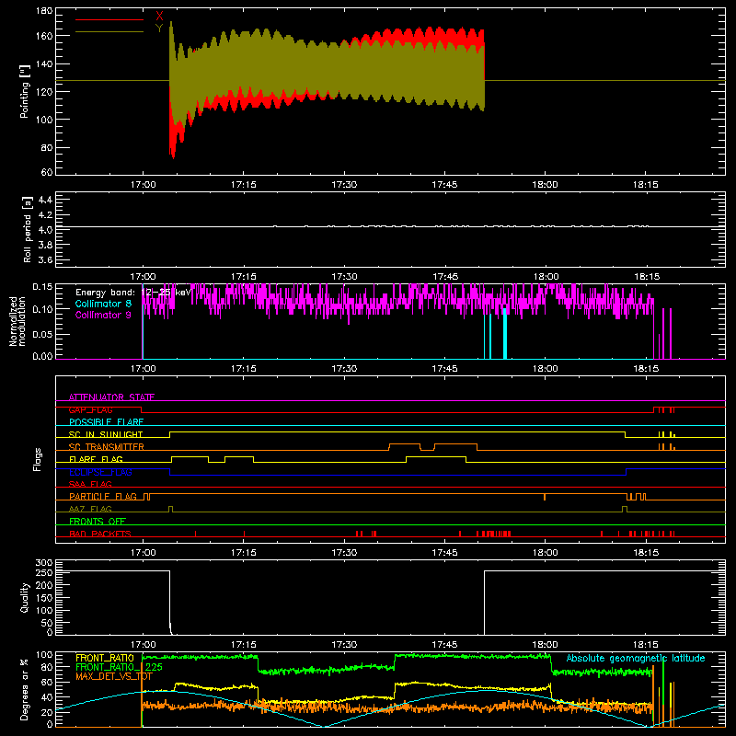Click '17:15' under the modulation plot
736x736 pixels.
(x=244, y=369)
